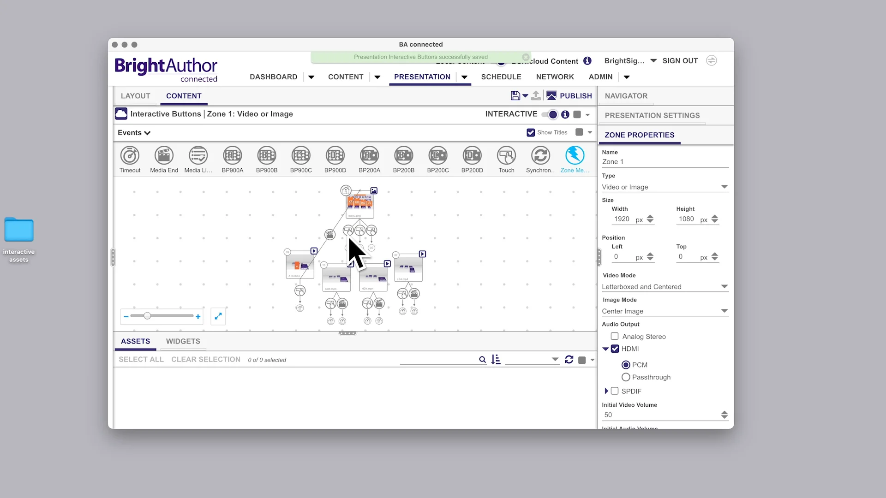
Task: Choose the BP200D button event
Action: pos(472,155)
